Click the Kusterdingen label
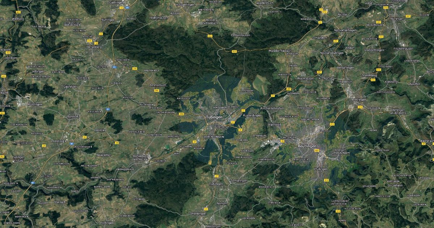This screenshot has height=228, width=434. click(252, 115)
